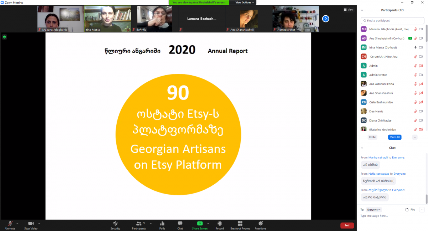The height and width of the screenshot is (231, 428).
Task: Open the Participants tab in the toolbar
Action: coord(139,224)
